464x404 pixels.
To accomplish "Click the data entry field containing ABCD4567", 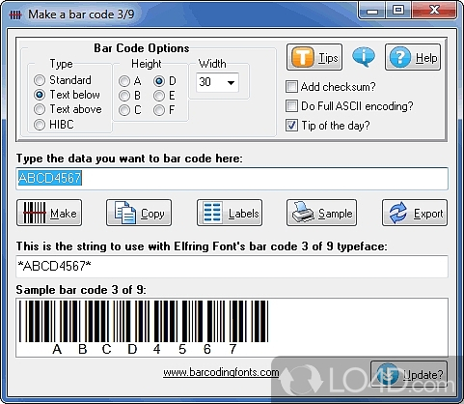I will [232, 179].
